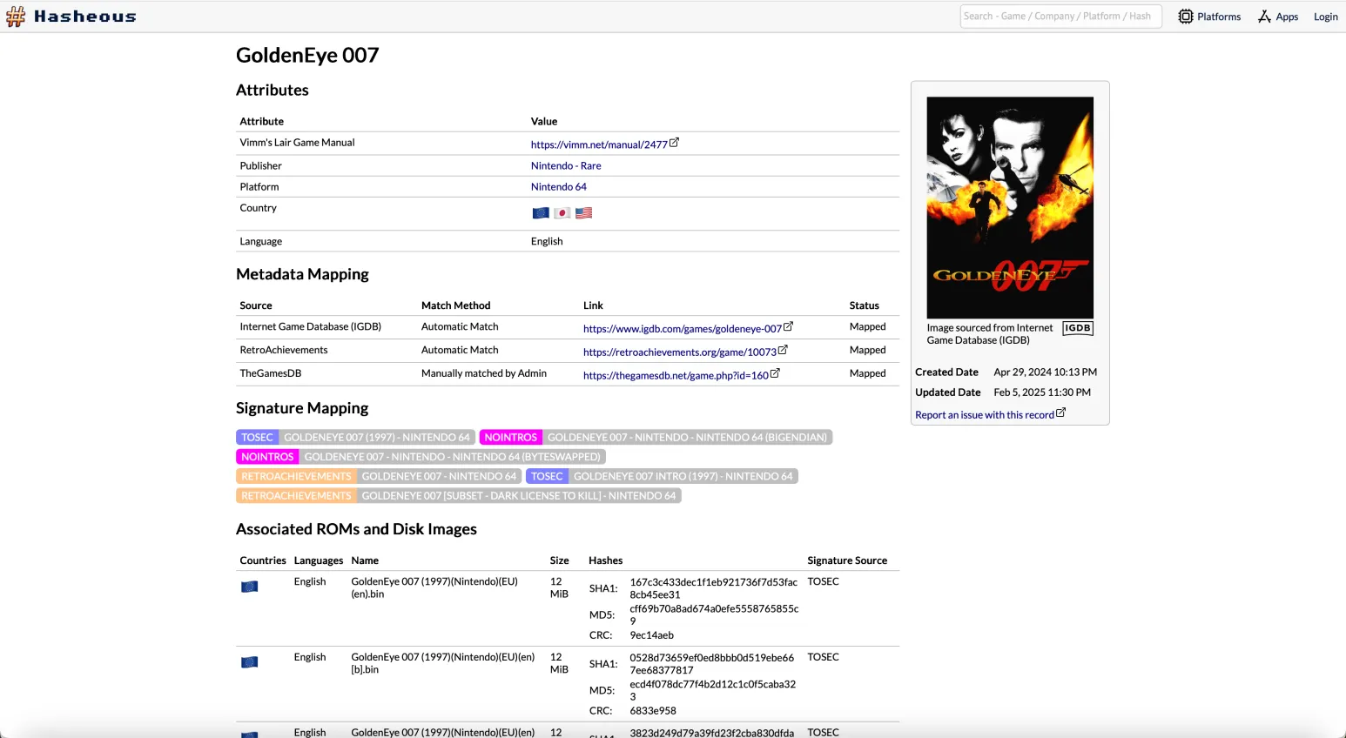Click Mapped status in TheGamesDB row

(x=868, y=373)
